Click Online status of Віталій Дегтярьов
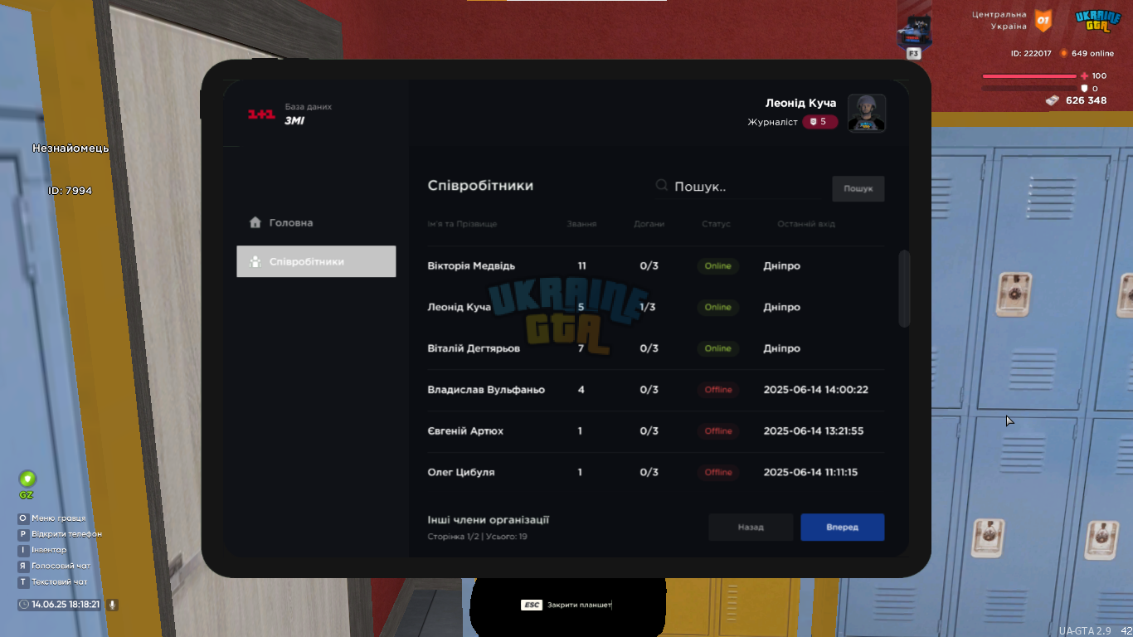The width and height of the screenshot is (1133, 637). (x=718, y=348)
